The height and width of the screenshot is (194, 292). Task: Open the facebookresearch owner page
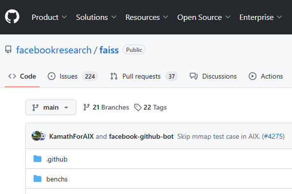pos(54,50)
